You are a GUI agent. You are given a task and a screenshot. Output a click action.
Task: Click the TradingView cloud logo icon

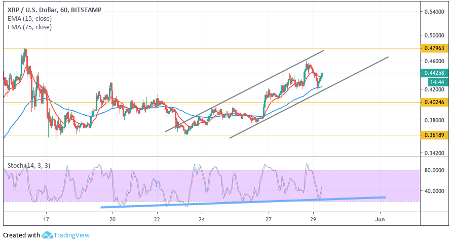click(48, 235)
